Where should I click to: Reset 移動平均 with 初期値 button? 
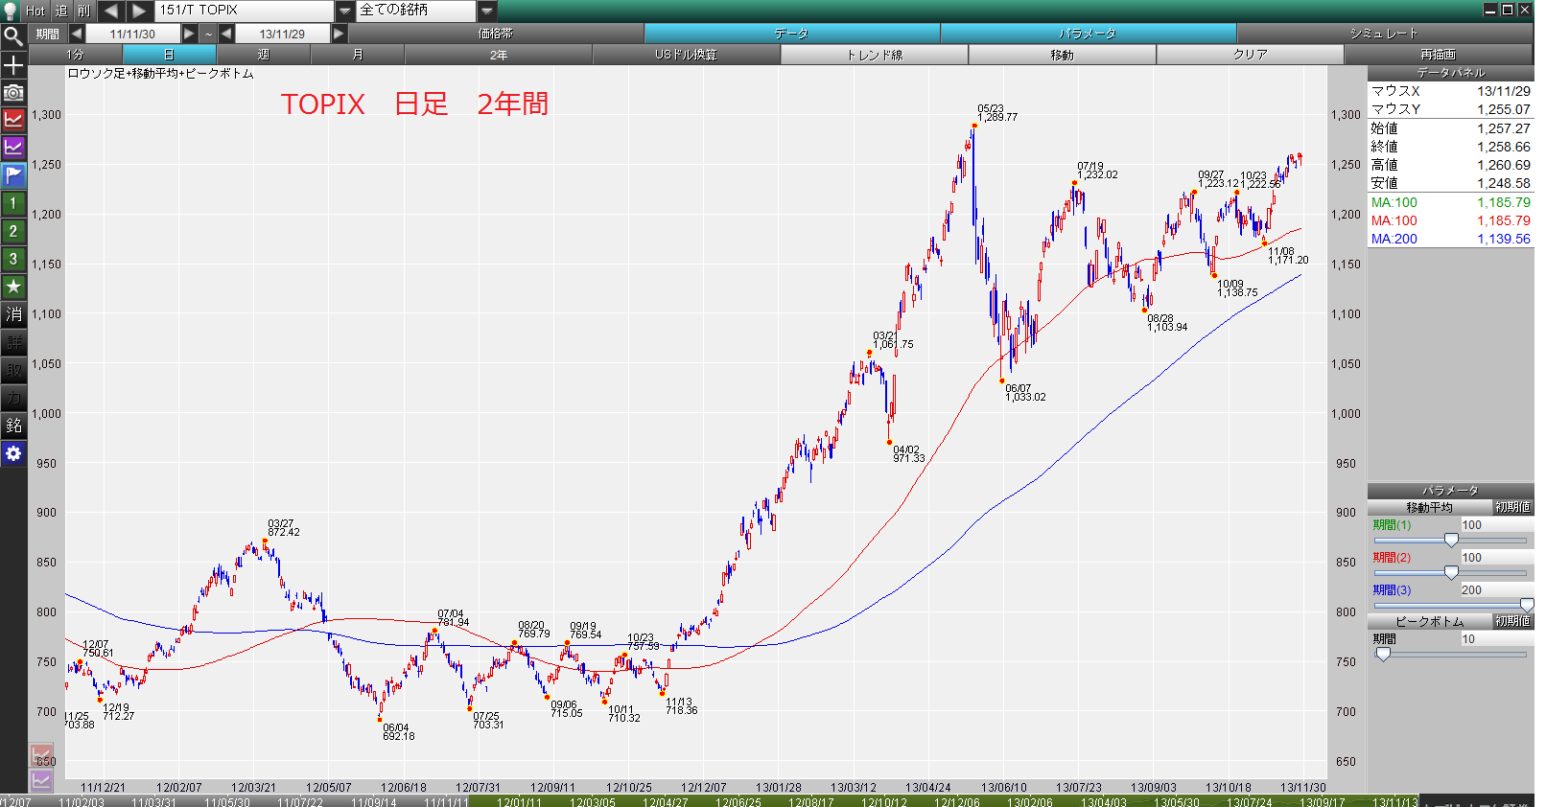[x=1512, y=507]
